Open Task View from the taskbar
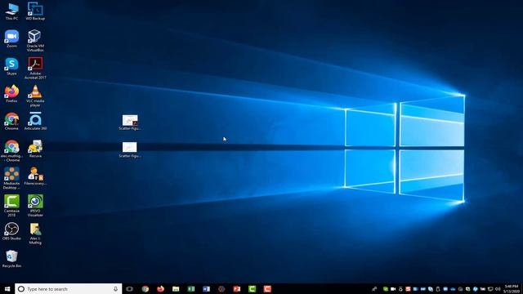The image size is (523, 294). pos(129,288)
